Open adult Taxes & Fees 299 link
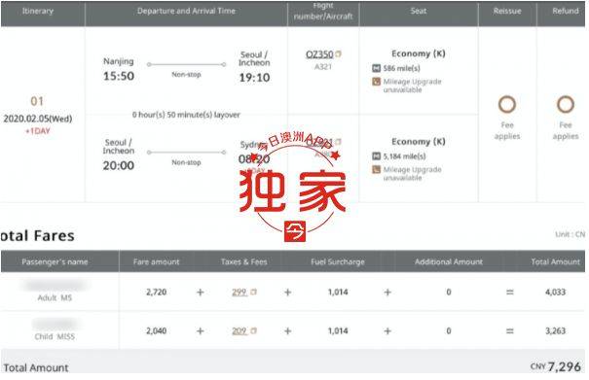Viewport: 589px width, 380px height. pyautogui.click(x=239, y=292)
